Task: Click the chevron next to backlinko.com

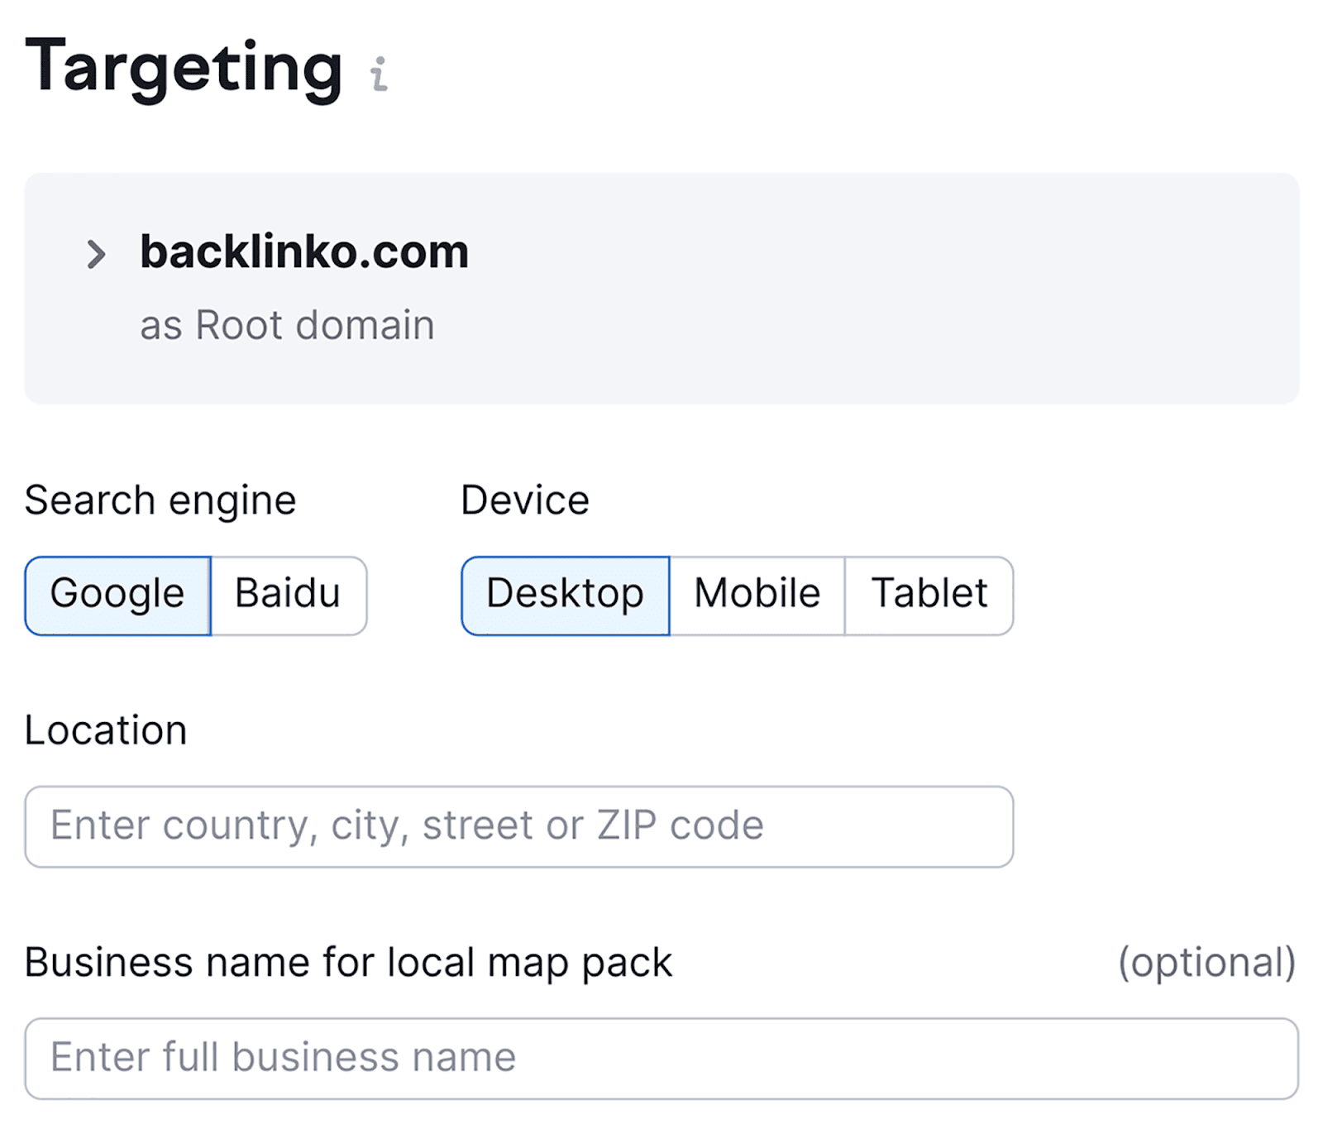Action: 96,253
